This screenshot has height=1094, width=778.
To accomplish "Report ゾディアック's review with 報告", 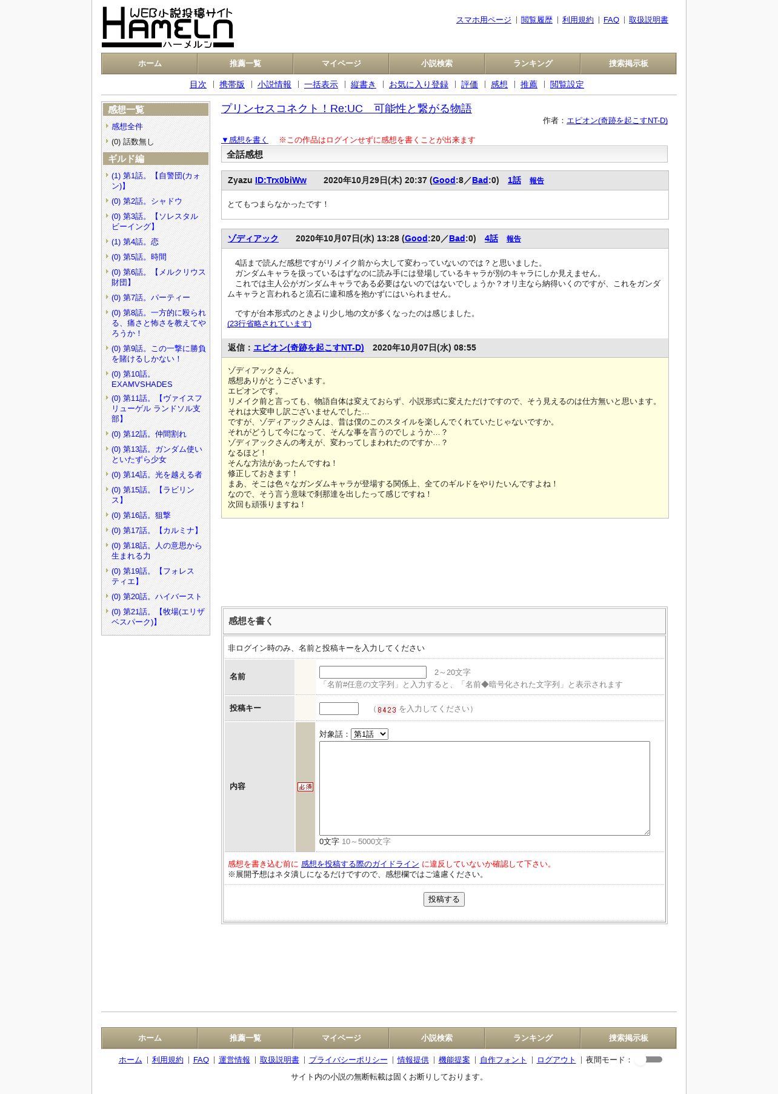I will pos(514,239).
